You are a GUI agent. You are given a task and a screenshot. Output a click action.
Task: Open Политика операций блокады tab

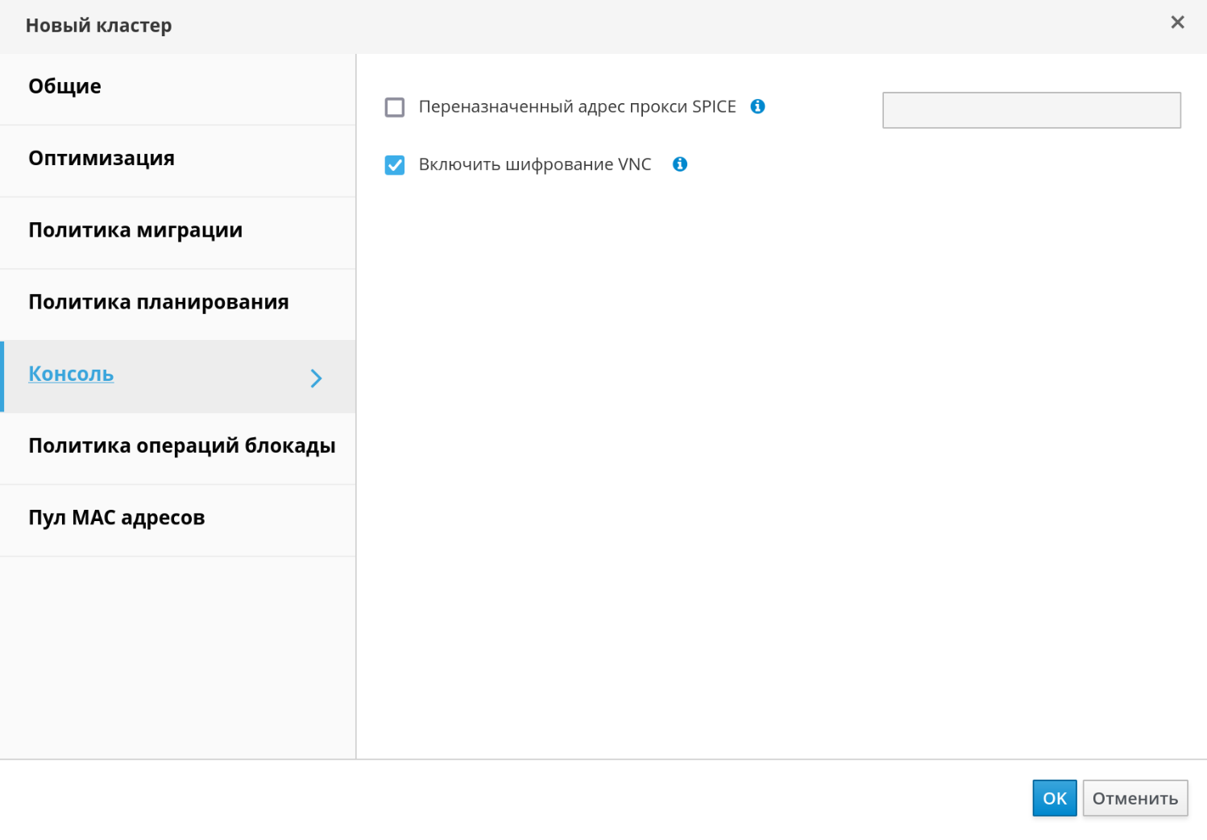[182, 446]
